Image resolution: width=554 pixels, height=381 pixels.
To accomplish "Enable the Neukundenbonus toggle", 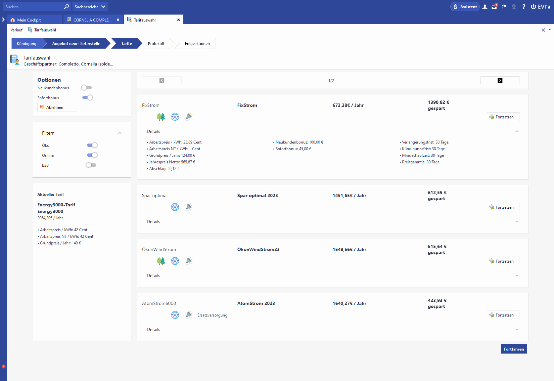I will coord(87,88).
